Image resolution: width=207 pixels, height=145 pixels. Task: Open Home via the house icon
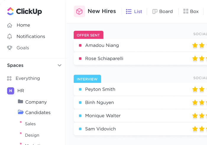(x=9, y=25)
